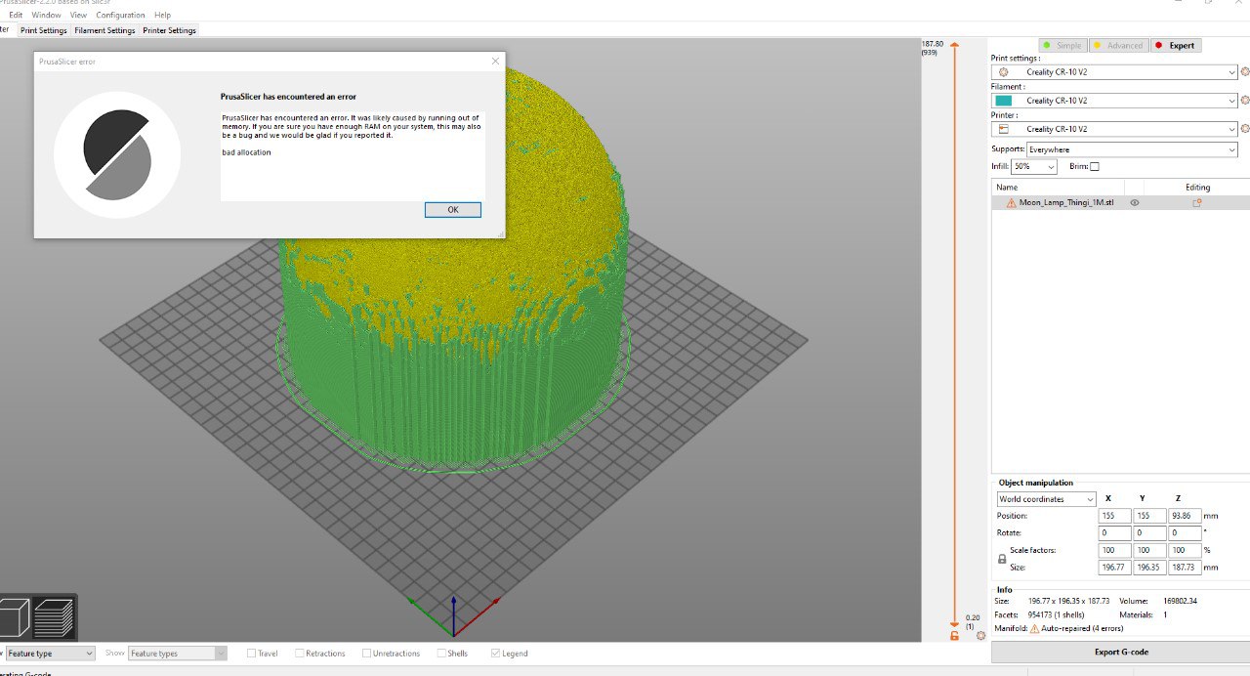The height and width of the screenshot is (676, 1250).
Task: Open the Printer preset dropdown
Action: pyautogui.click(x=1114, y=129)
